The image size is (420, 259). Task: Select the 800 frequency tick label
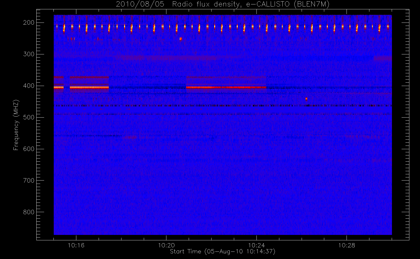click(29, 212)
